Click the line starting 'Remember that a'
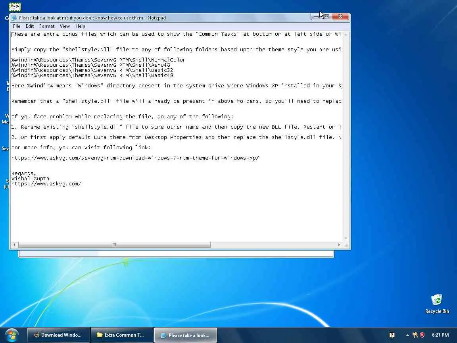The width and height of the screenshot is (457, 343). tap(176, 101)
